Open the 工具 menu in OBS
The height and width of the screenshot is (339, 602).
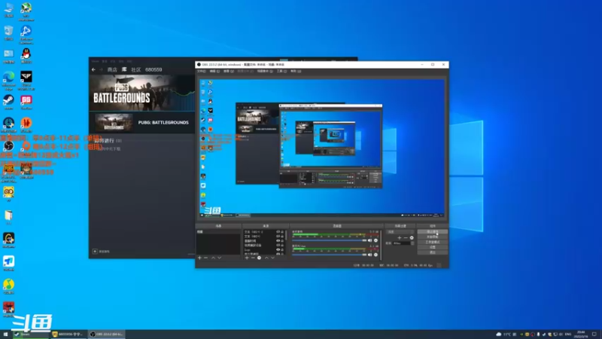pos(282,71)
